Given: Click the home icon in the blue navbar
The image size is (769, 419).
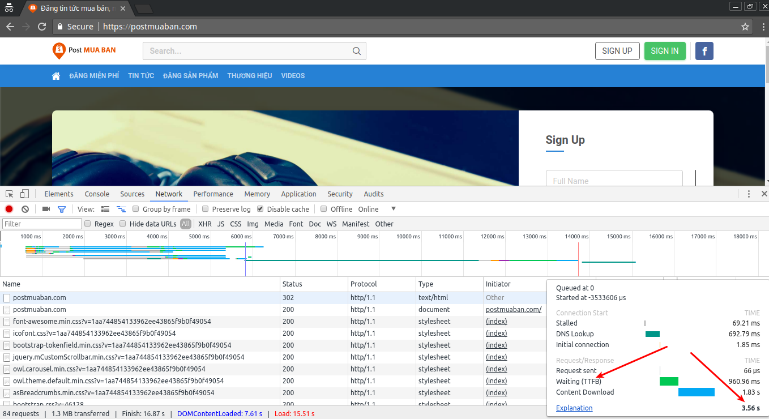Looking at the screenshot, I should (56, 76).
